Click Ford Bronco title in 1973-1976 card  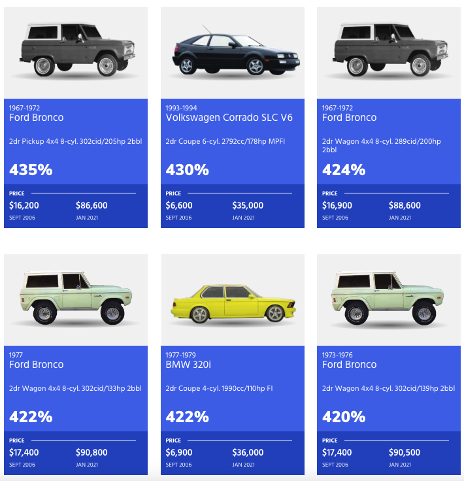click(x=350, y=365)
